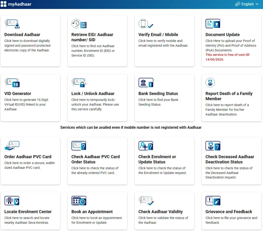Click the Locate Enrolment Center building icon
The height and width of the screenshot is (232, 263).
pyautogui.click(x=12, y=201)
